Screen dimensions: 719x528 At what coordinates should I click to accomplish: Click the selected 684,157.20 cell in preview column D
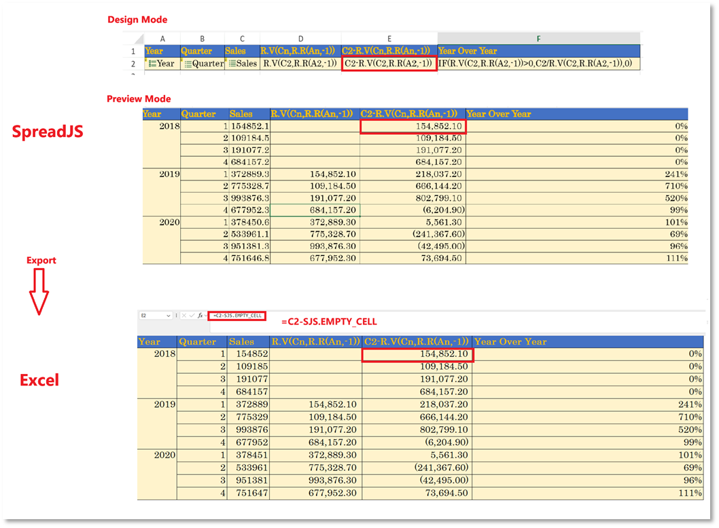pyautogui.click(x=315, y=210)
